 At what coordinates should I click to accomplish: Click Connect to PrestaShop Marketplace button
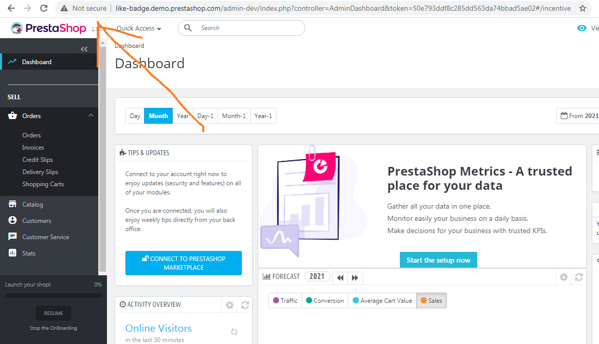[x=183, y=263]
